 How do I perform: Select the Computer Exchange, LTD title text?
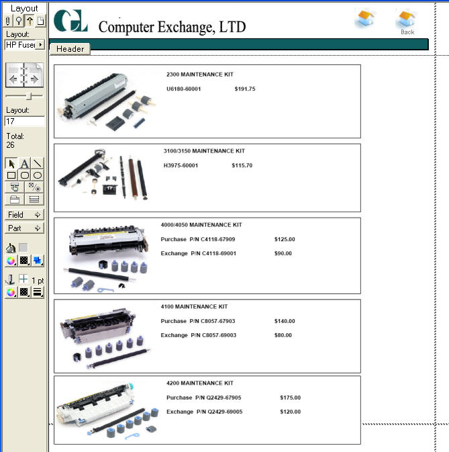tap(172, 27)
